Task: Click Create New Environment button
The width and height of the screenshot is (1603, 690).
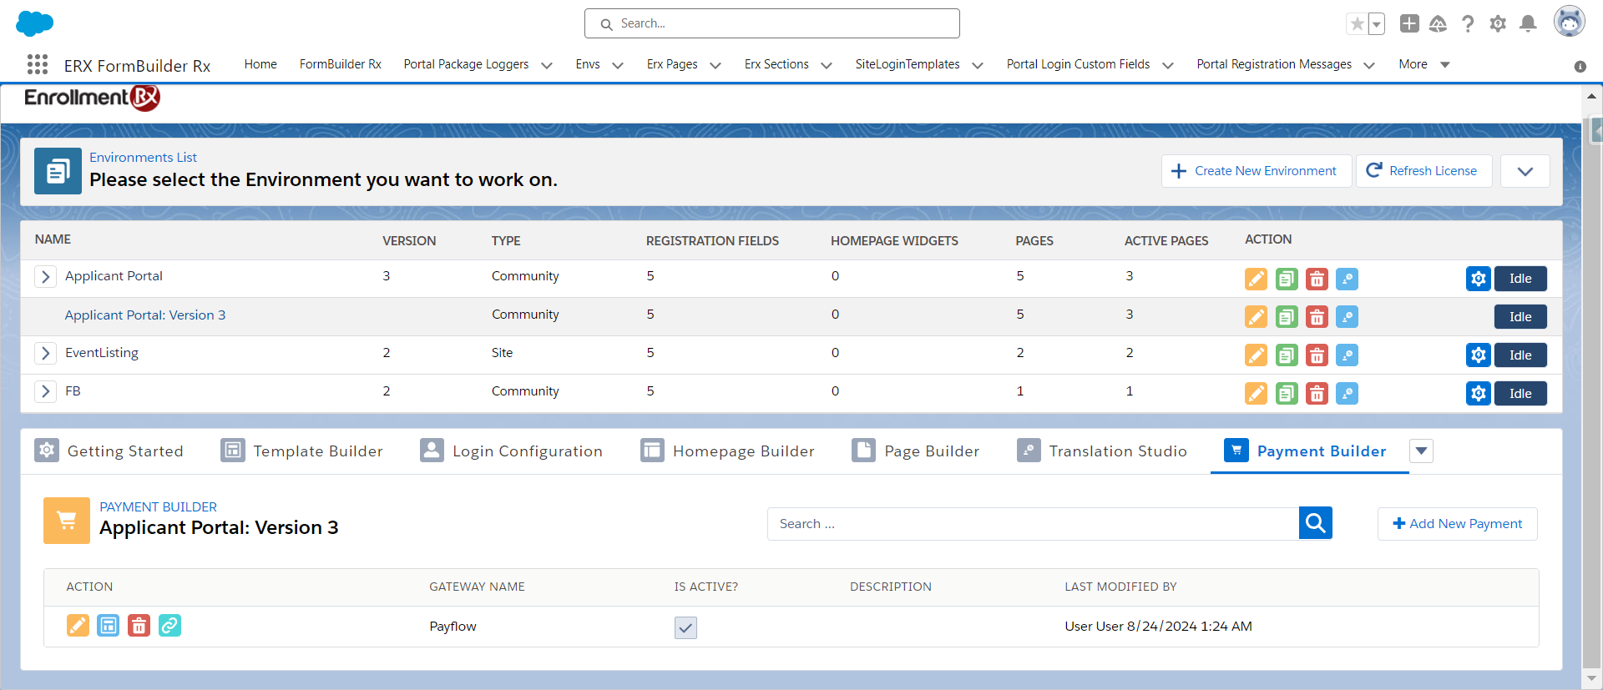Action: [1256, 171]
